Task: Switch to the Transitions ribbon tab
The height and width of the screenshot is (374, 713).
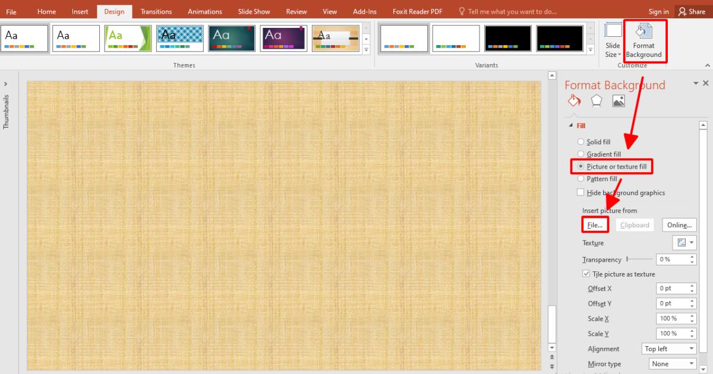Action: (x=156, y=11)
